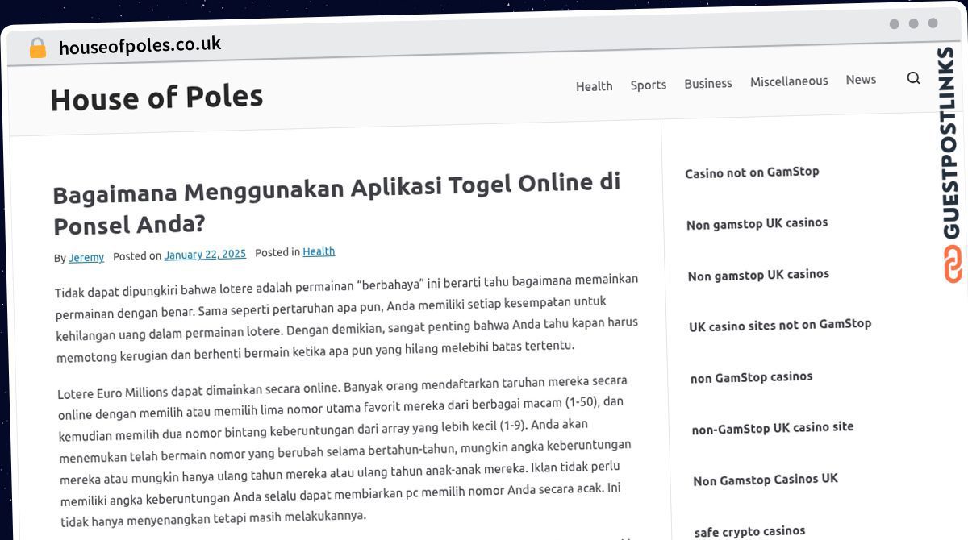Click the houseofpoles.co.uk address bar
This screenshot has width=968, height=540.
click(140, 46)
